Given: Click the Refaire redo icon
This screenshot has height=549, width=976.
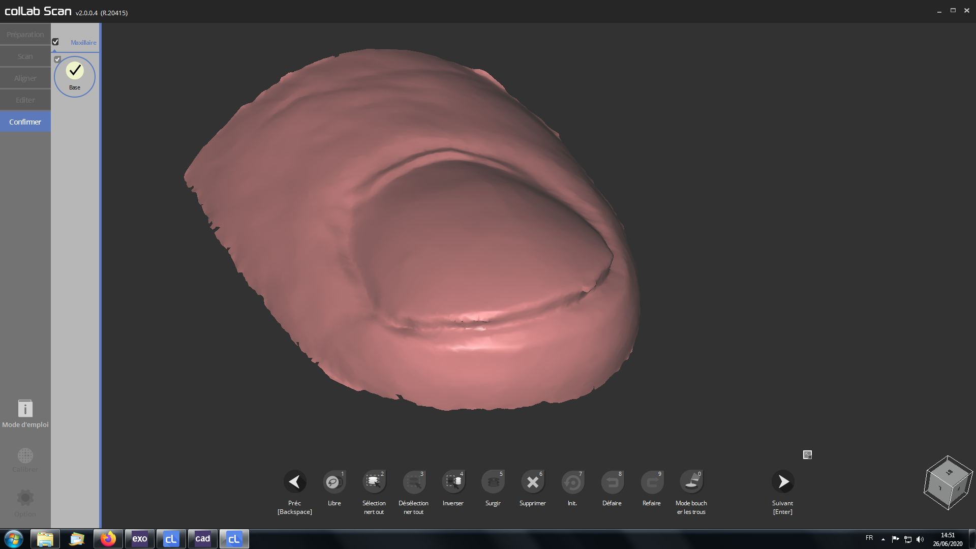Looking at the screenshot, I should (652, 482).
